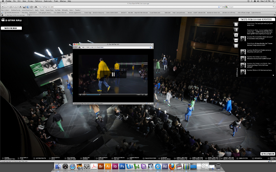Open the Trash in the Dock
This screenshot has height=172, width=276.
point(218,166)
